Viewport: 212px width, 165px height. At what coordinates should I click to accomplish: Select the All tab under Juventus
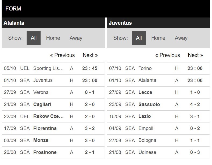139,38
